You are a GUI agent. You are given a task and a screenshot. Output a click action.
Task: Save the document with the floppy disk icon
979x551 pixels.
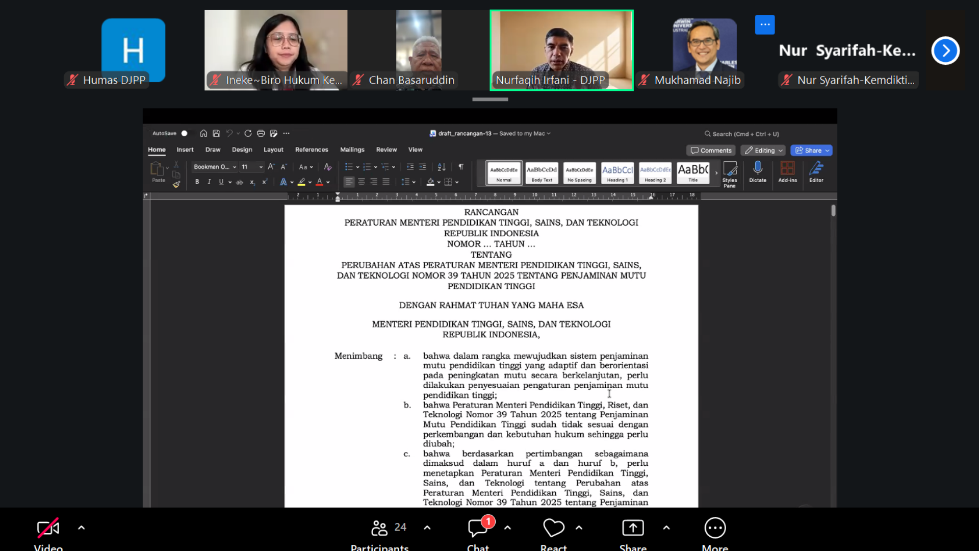click(x=216, y=134)
